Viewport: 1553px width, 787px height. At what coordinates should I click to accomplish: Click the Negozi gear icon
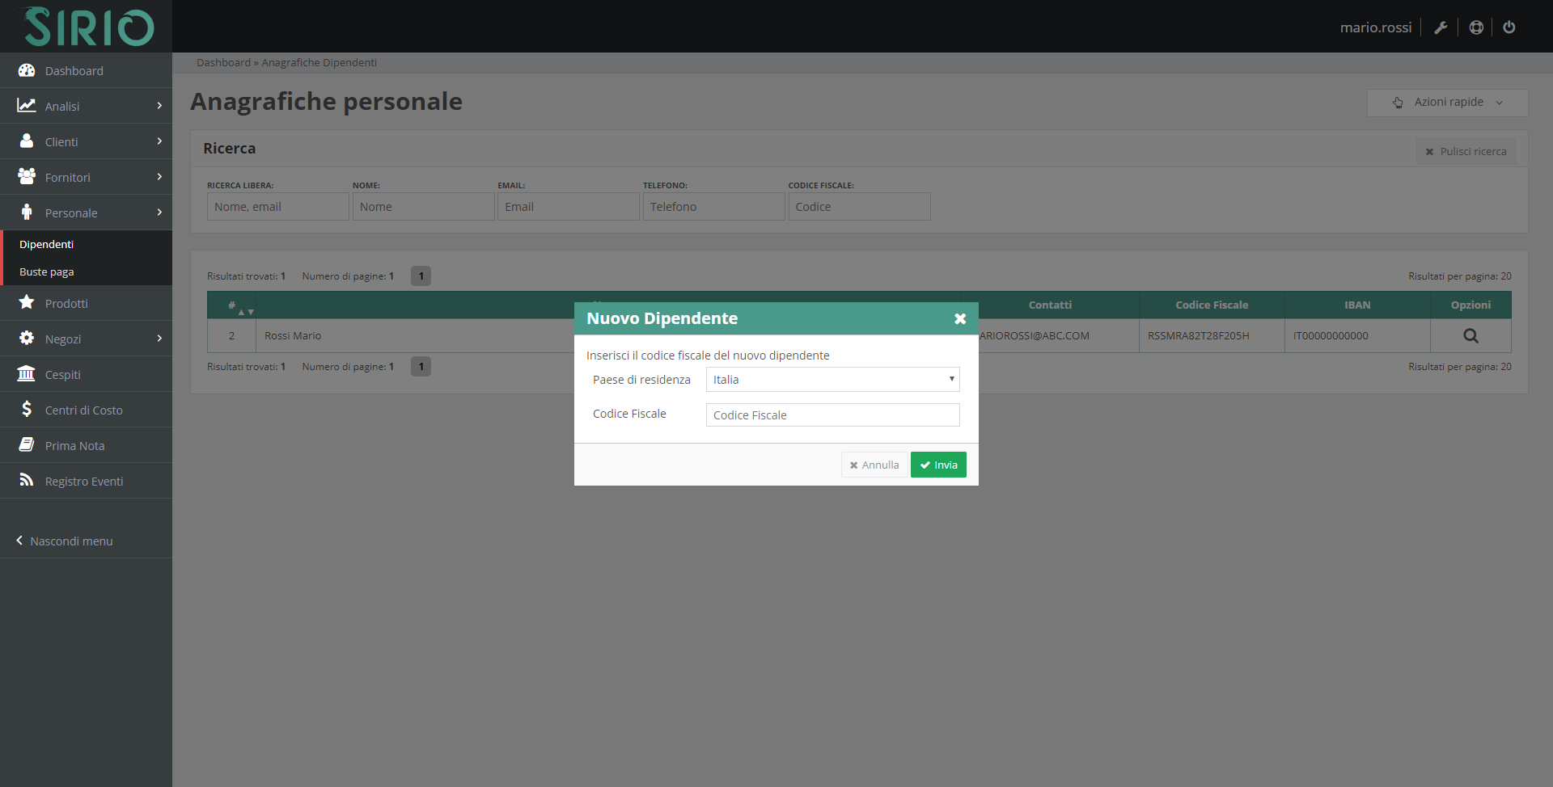coord(27,338)
